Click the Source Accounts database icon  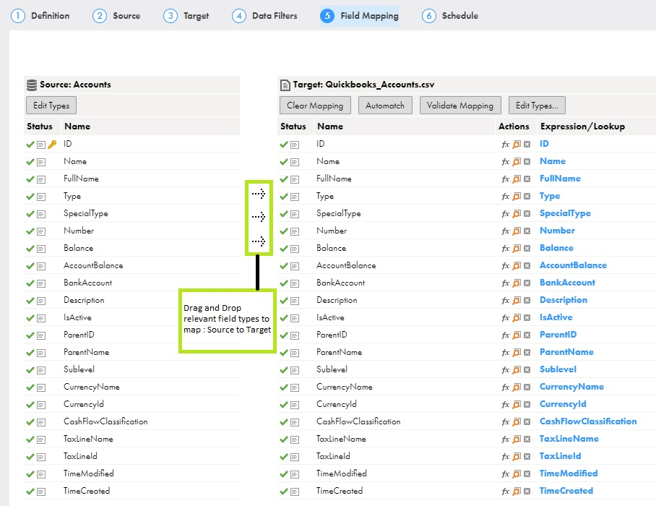click(32, 85)
